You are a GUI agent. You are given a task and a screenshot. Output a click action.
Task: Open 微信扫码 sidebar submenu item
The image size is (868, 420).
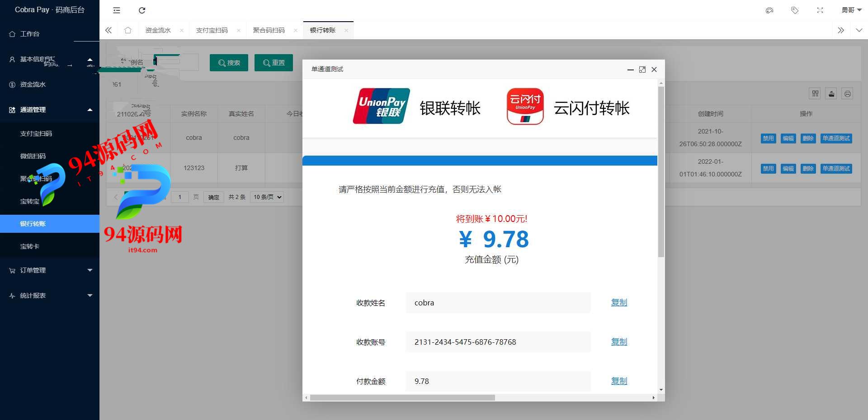pos(50,156)
